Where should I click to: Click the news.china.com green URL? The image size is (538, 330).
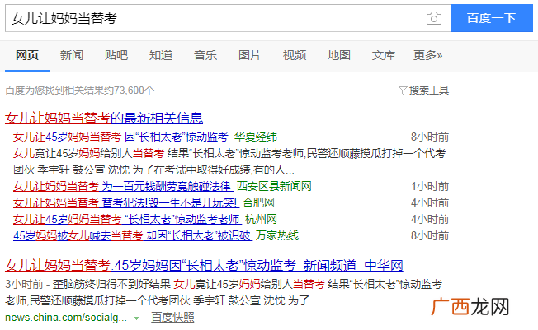click(66, 318)
